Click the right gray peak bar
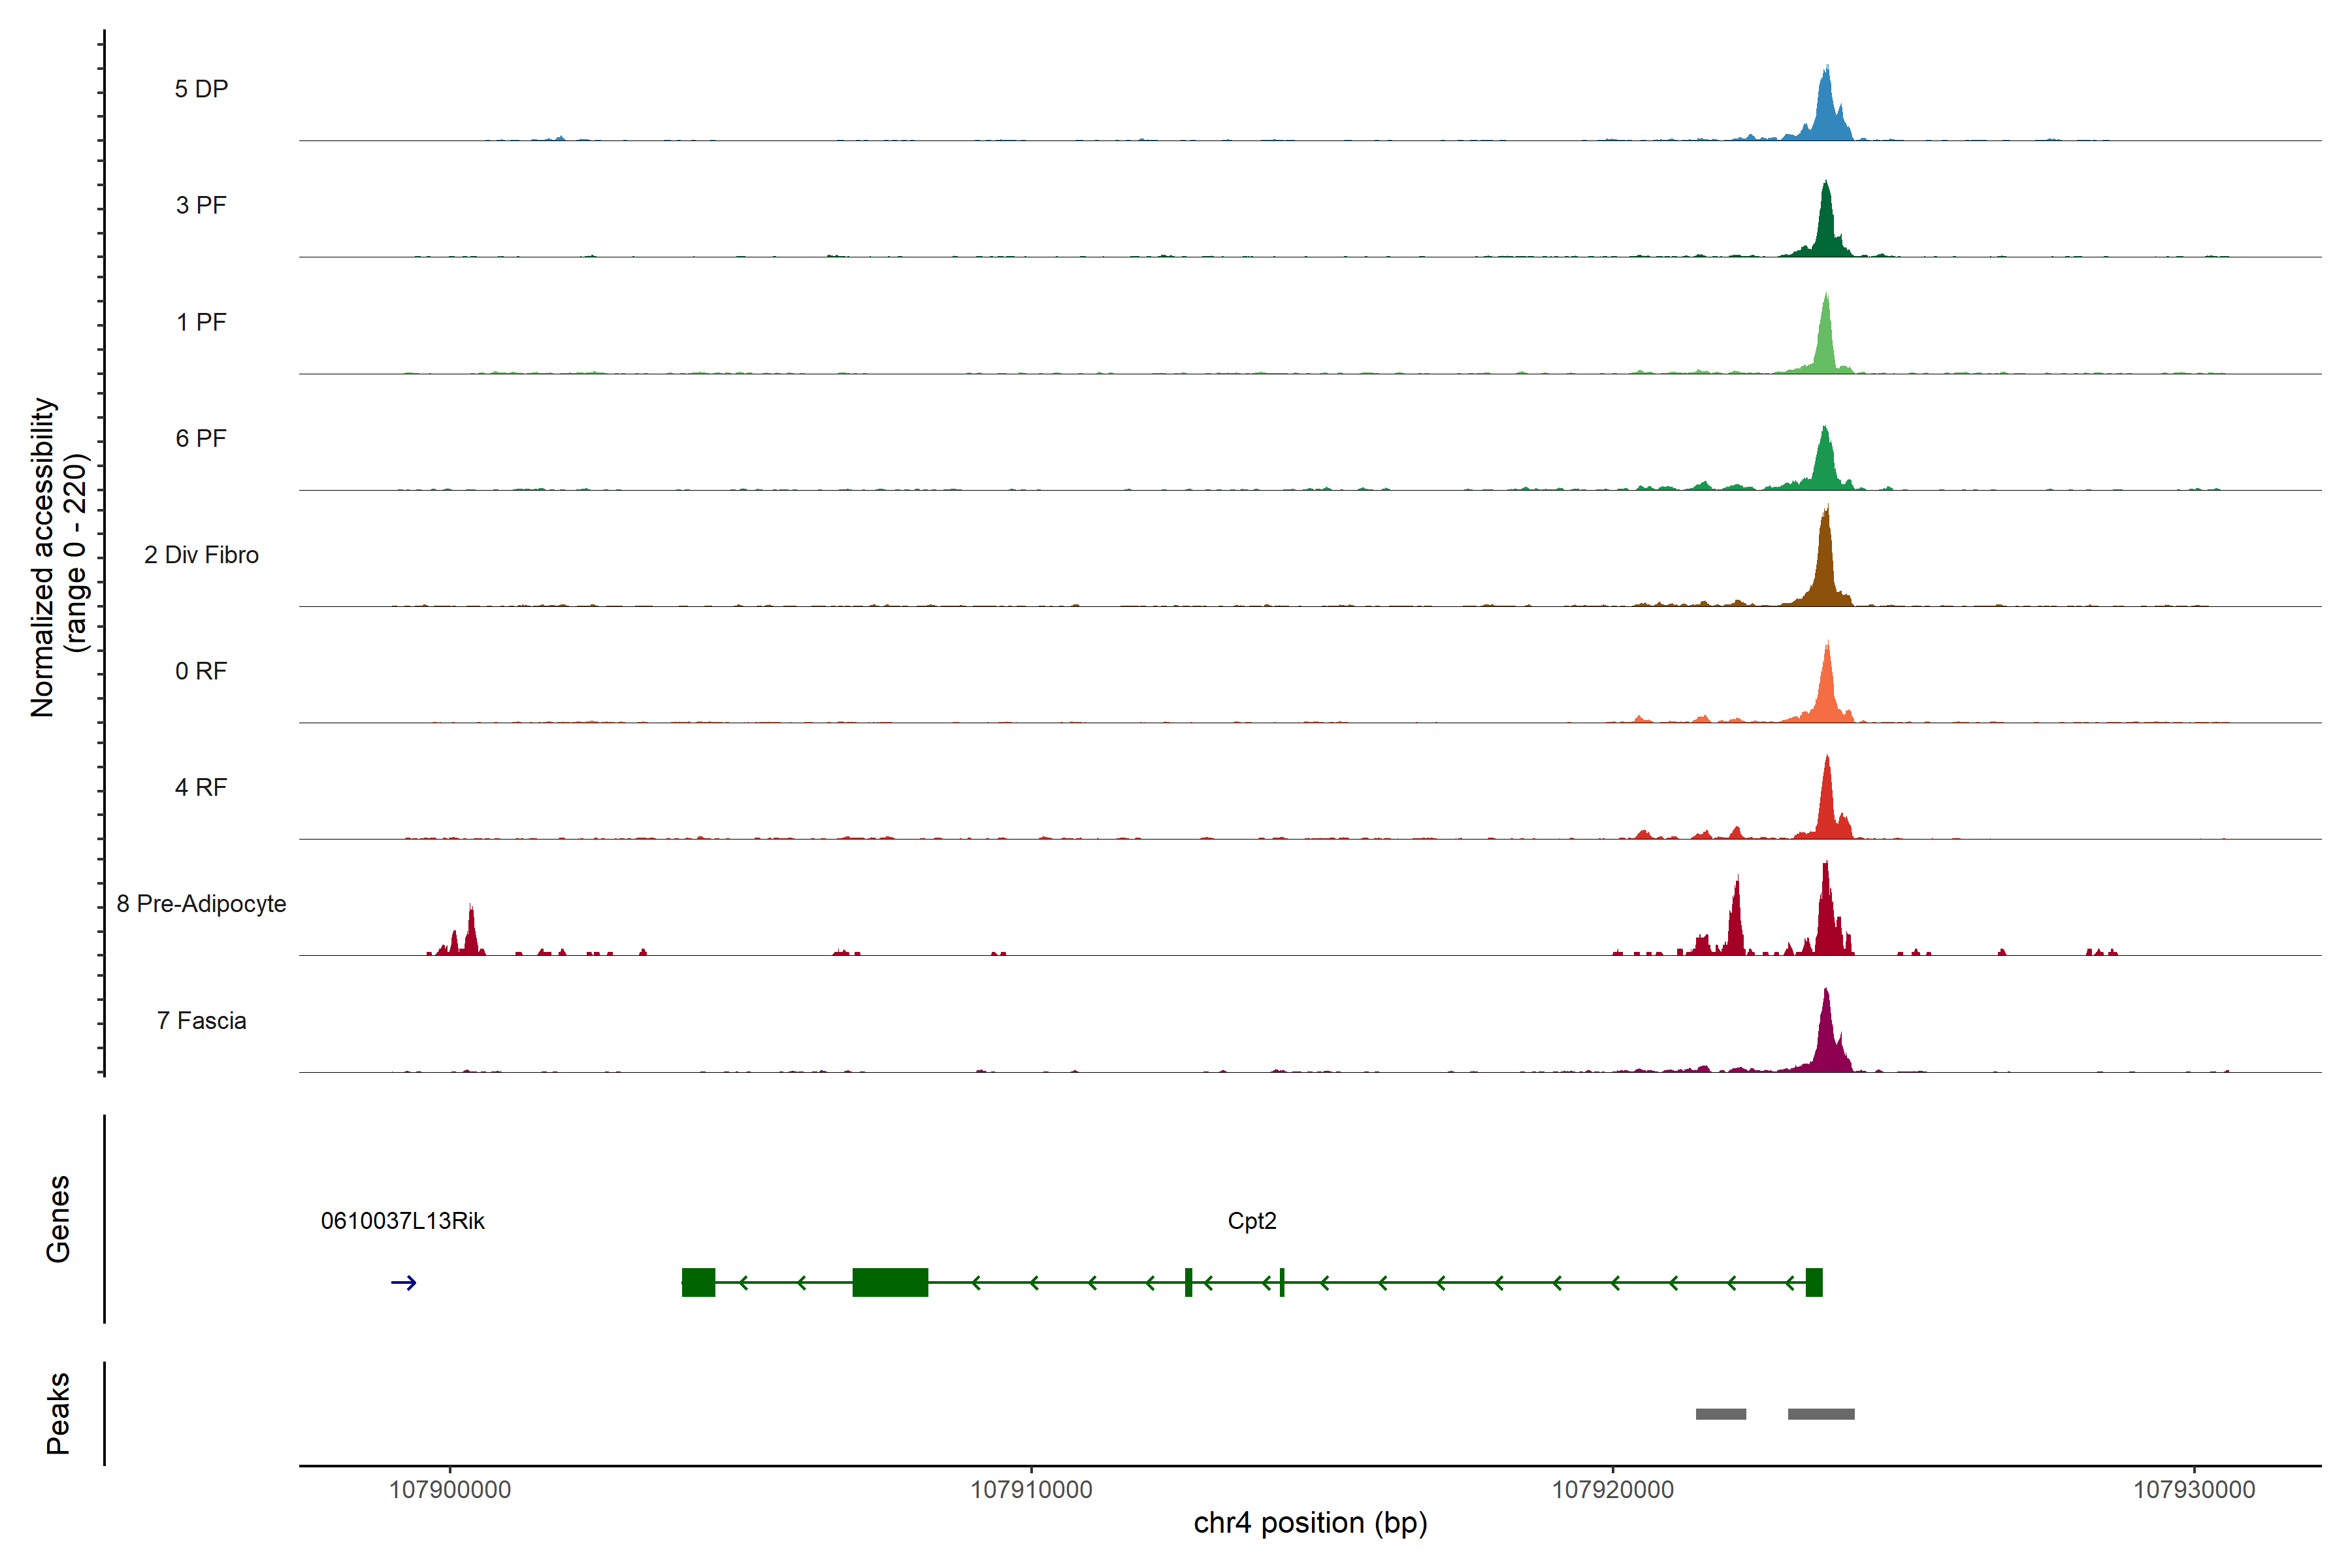 click(1821, 1414)
